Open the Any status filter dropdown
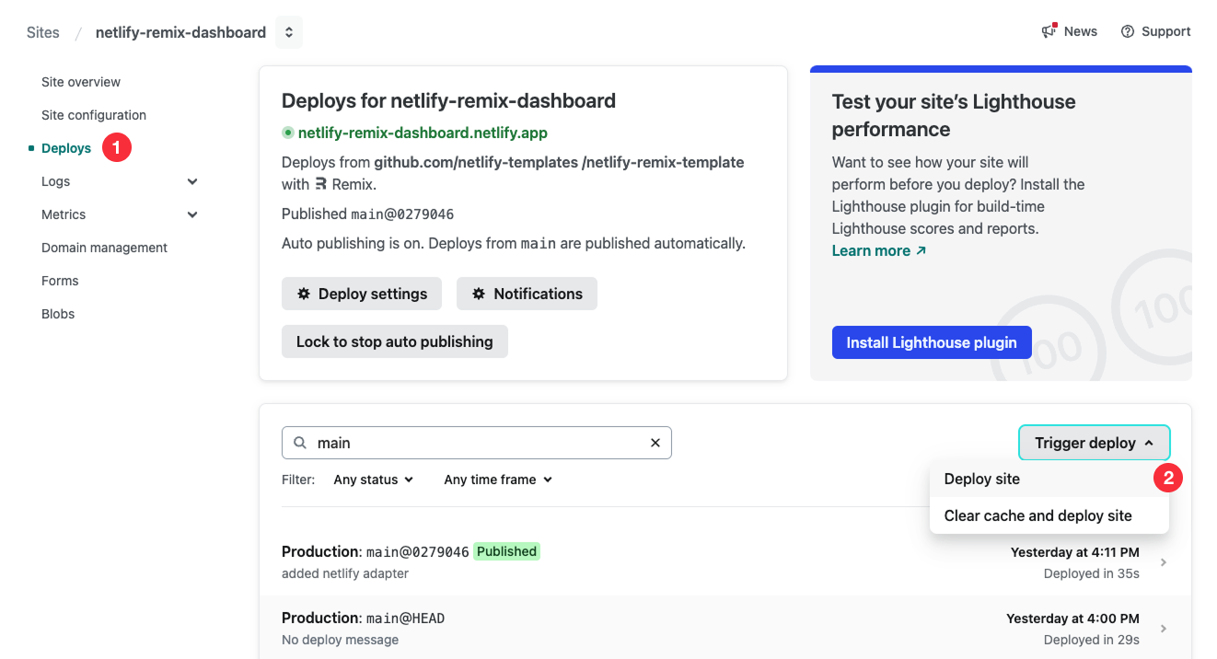The width and height of the screenshot is (1217, 659). (x=373, y=479)
